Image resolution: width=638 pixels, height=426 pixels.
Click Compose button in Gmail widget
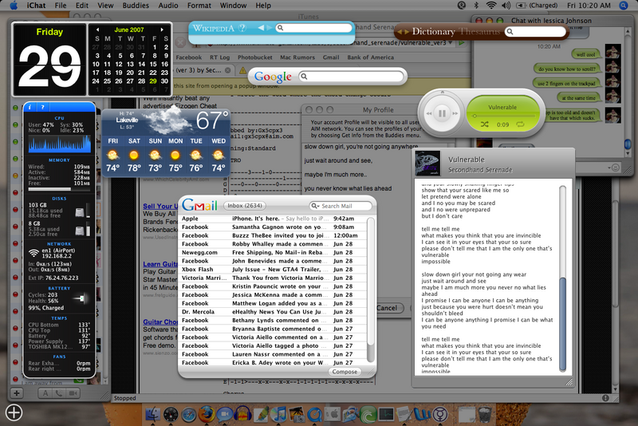345,372
